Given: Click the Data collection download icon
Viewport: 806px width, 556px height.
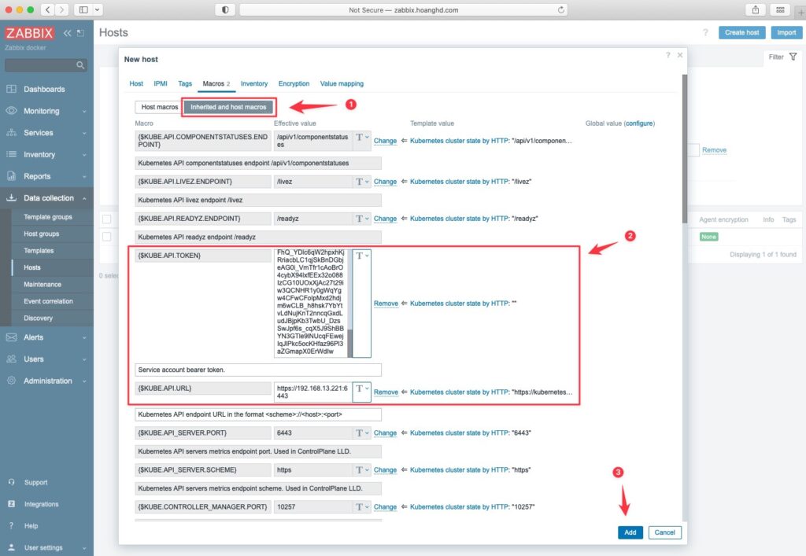Looking at the screenshot, I should coord(11,197).
